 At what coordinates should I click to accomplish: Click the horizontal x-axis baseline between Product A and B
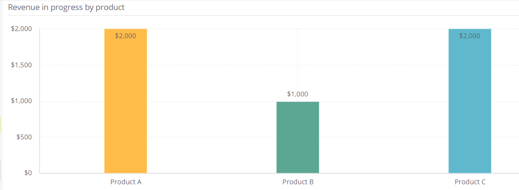212,173
